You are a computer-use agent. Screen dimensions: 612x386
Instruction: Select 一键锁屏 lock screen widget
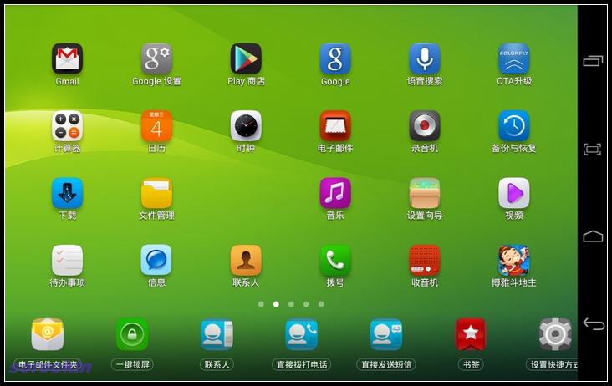[x=132, y=334]
